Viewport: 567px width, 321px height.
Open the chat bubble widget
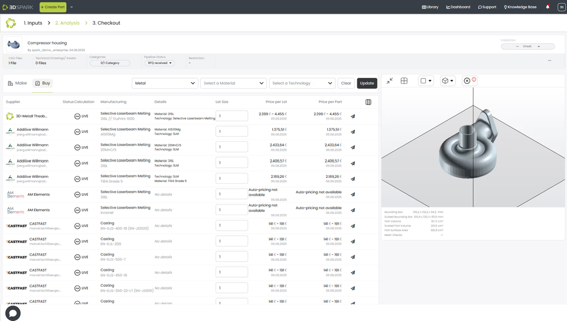point(12,313)
